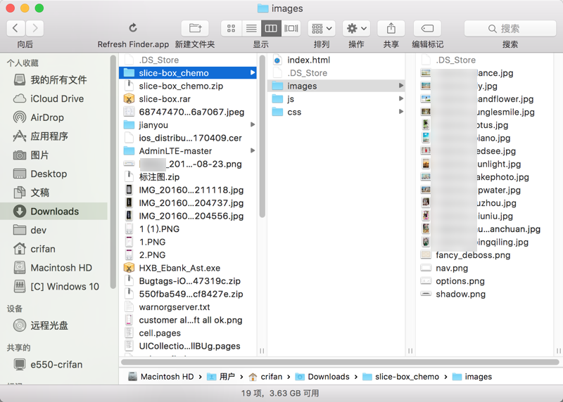This screenshot has height=402, width=563.
Task: Select shadow.png file
Action: (485, 294)
